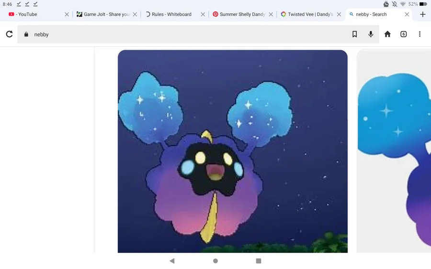
Task: Tap the 8:46 clock in status bar
Action: [x=7, y=4]
